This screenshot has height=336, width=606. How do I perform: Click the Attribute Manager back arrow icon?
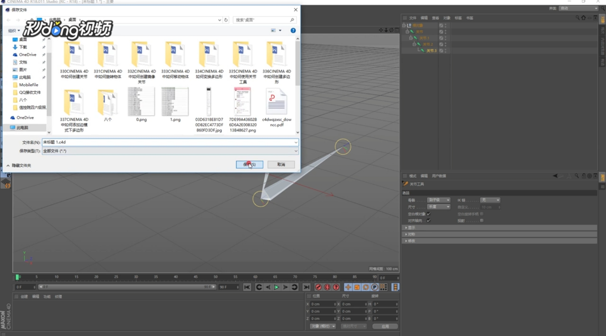pyautogui.click(x=555, y=176)
